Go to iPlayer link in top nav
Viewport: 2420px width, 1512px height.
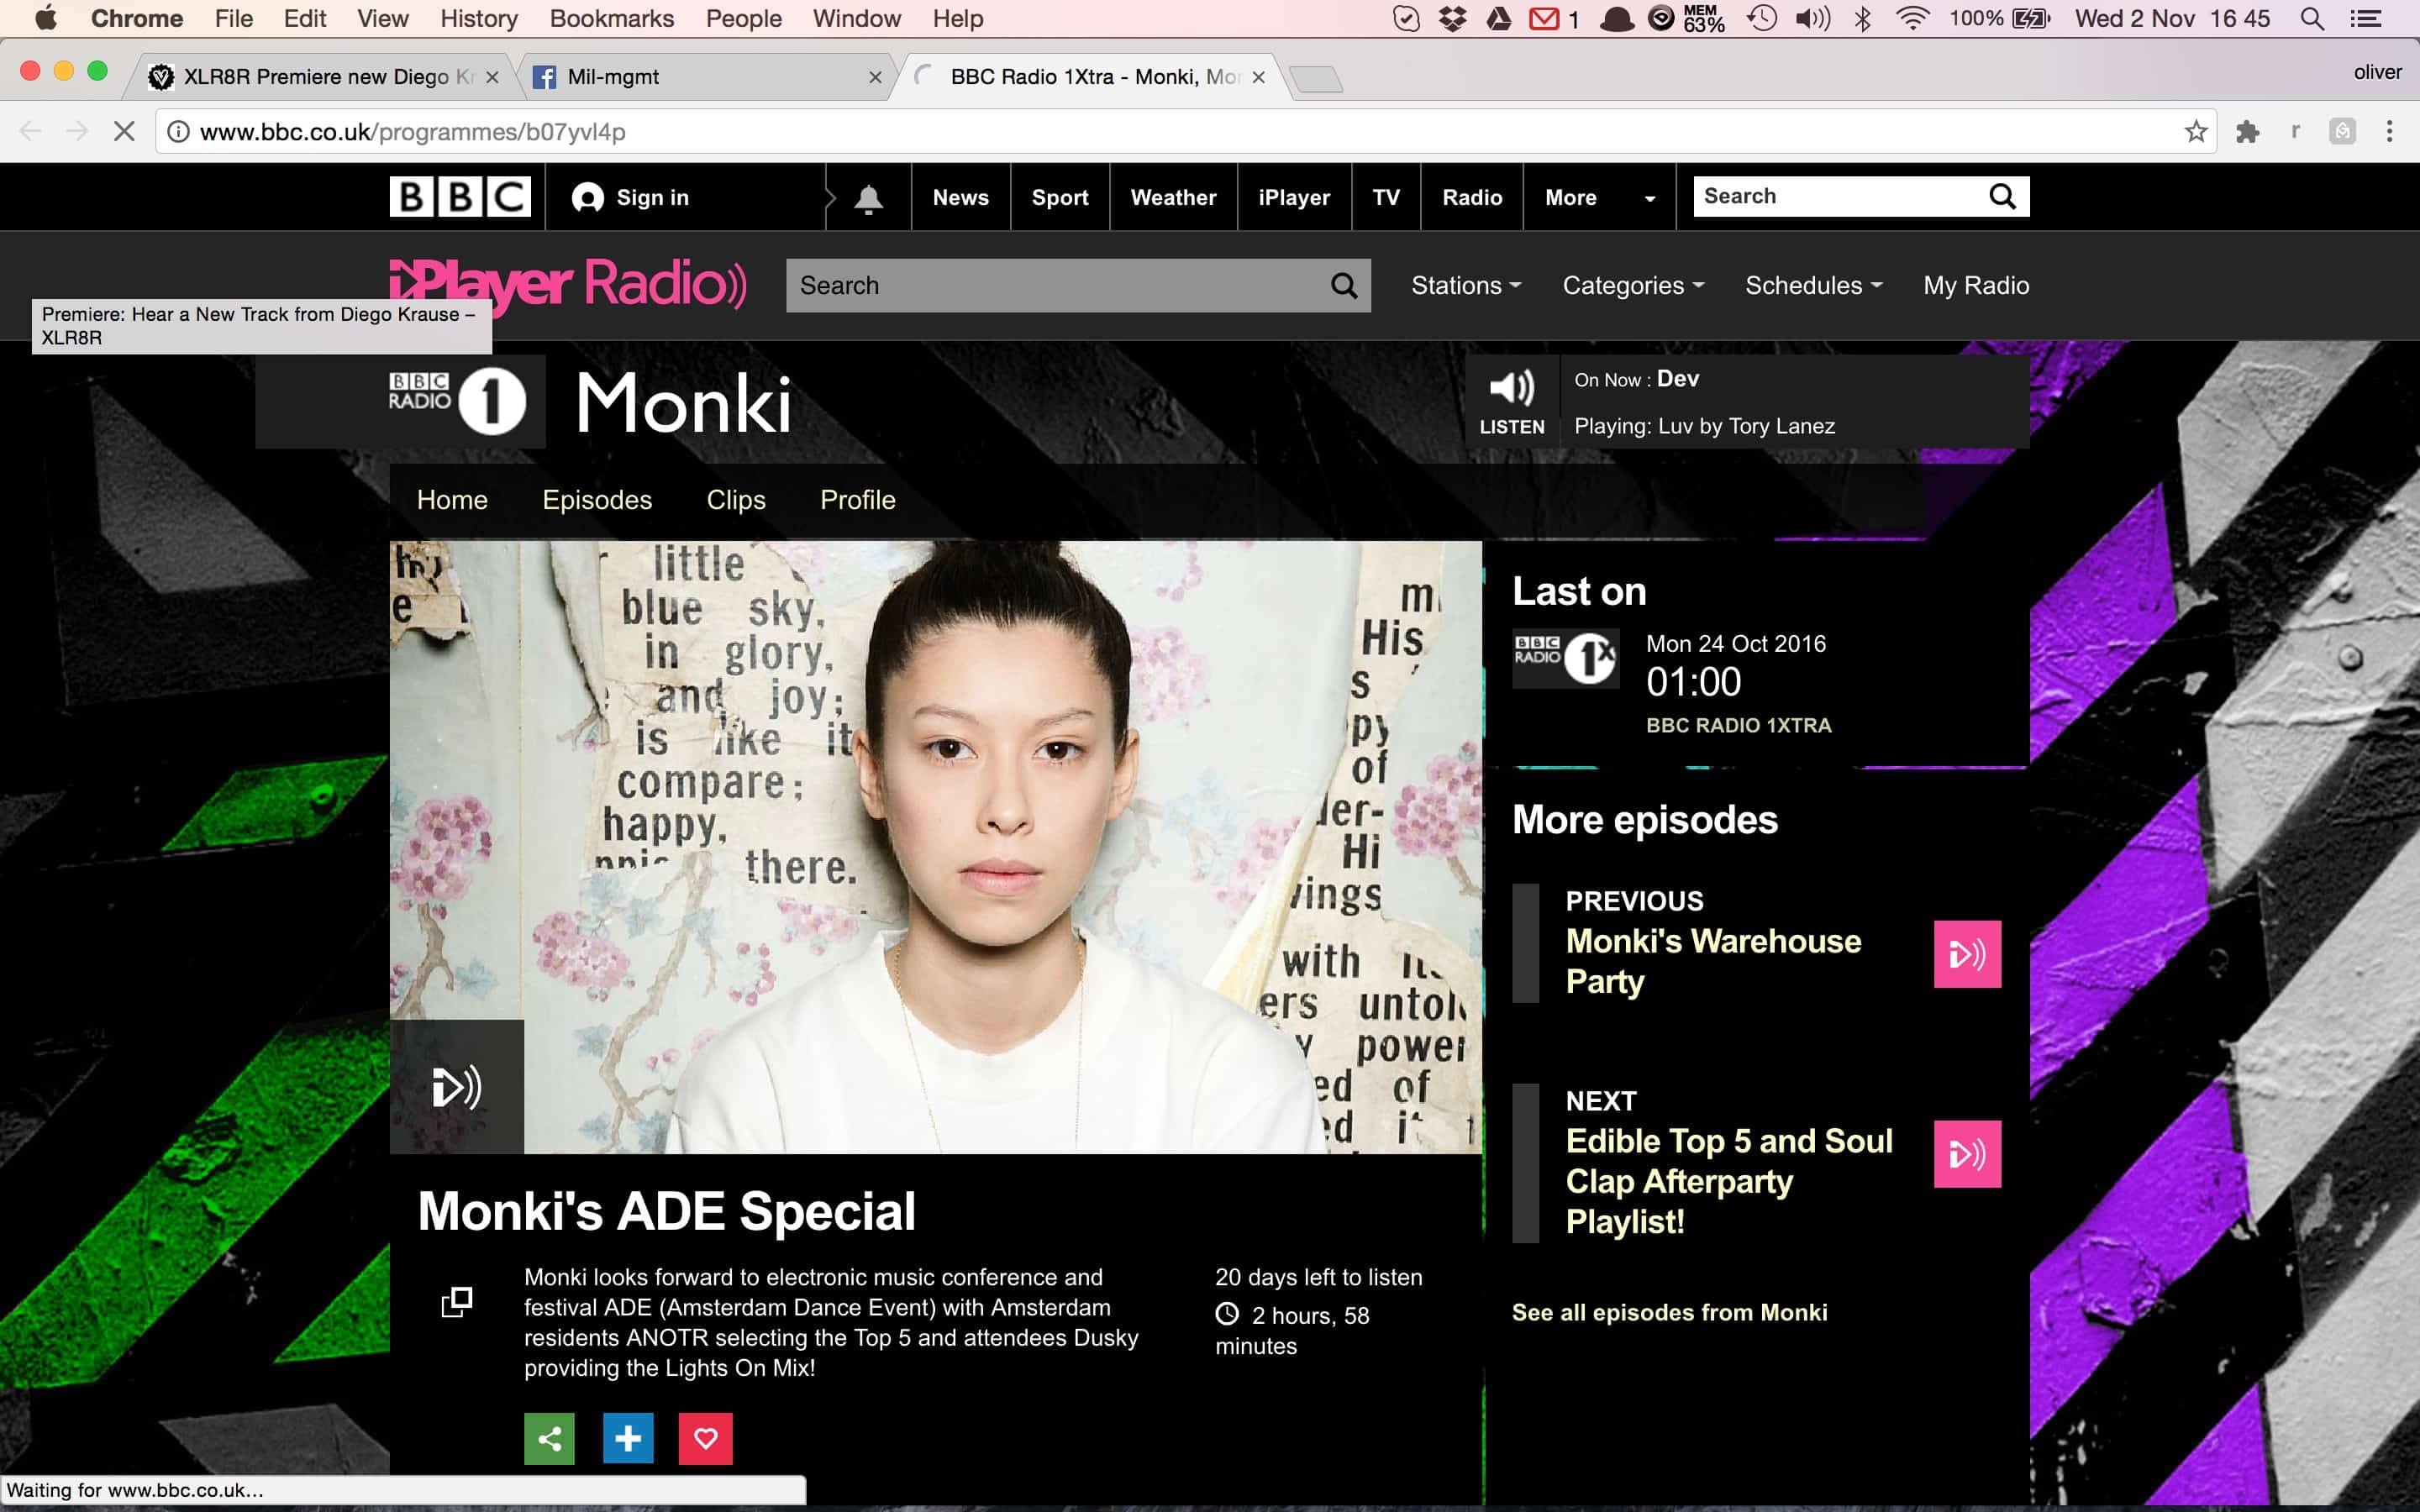pyautogui.click(x=1294, y=198)
